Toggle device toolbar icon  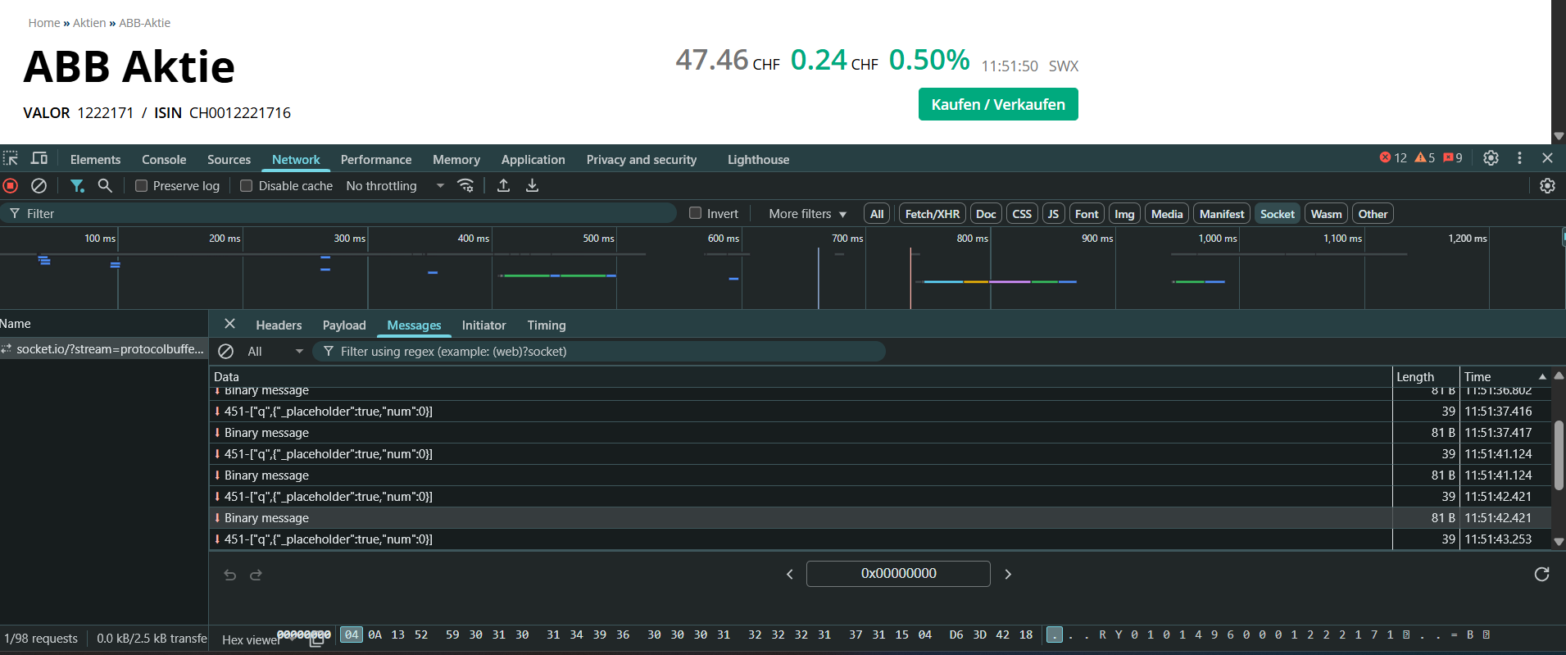pos(39,158)
